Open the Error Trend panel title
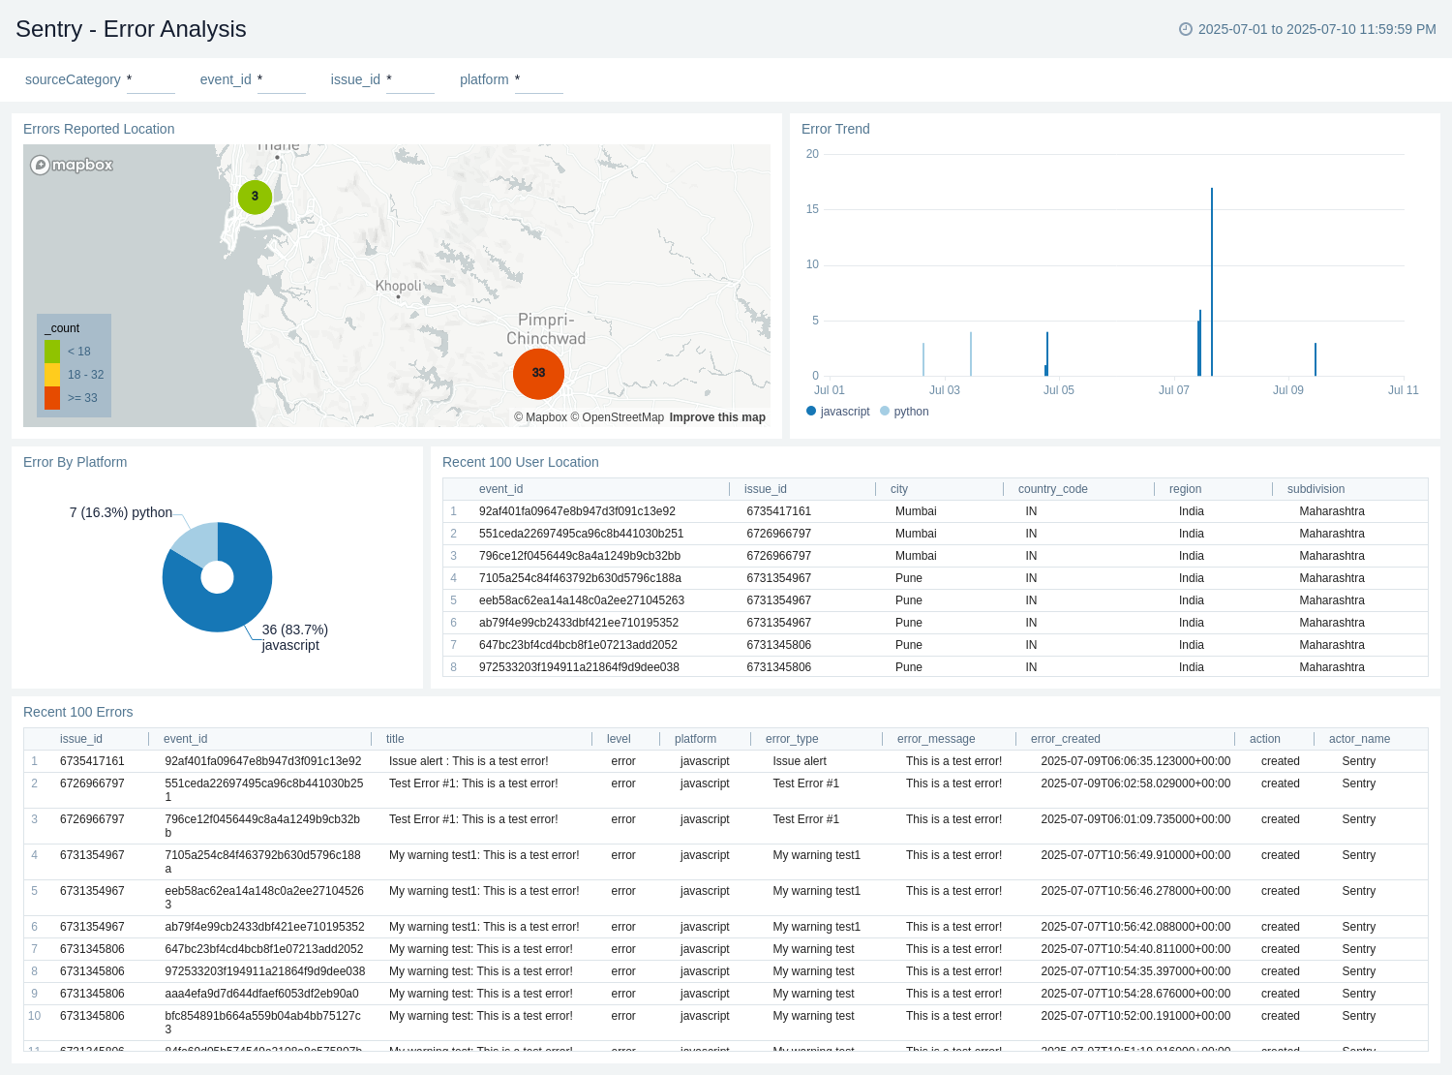The height and width of the screenshot is (1075, 1452). (835, 129)
